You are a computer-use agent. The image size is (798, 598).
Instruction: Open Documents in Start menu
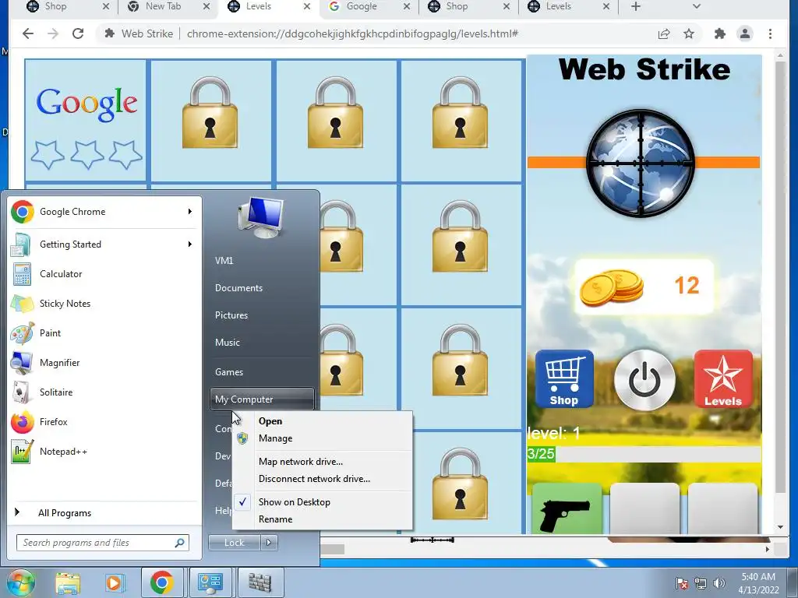262,288
